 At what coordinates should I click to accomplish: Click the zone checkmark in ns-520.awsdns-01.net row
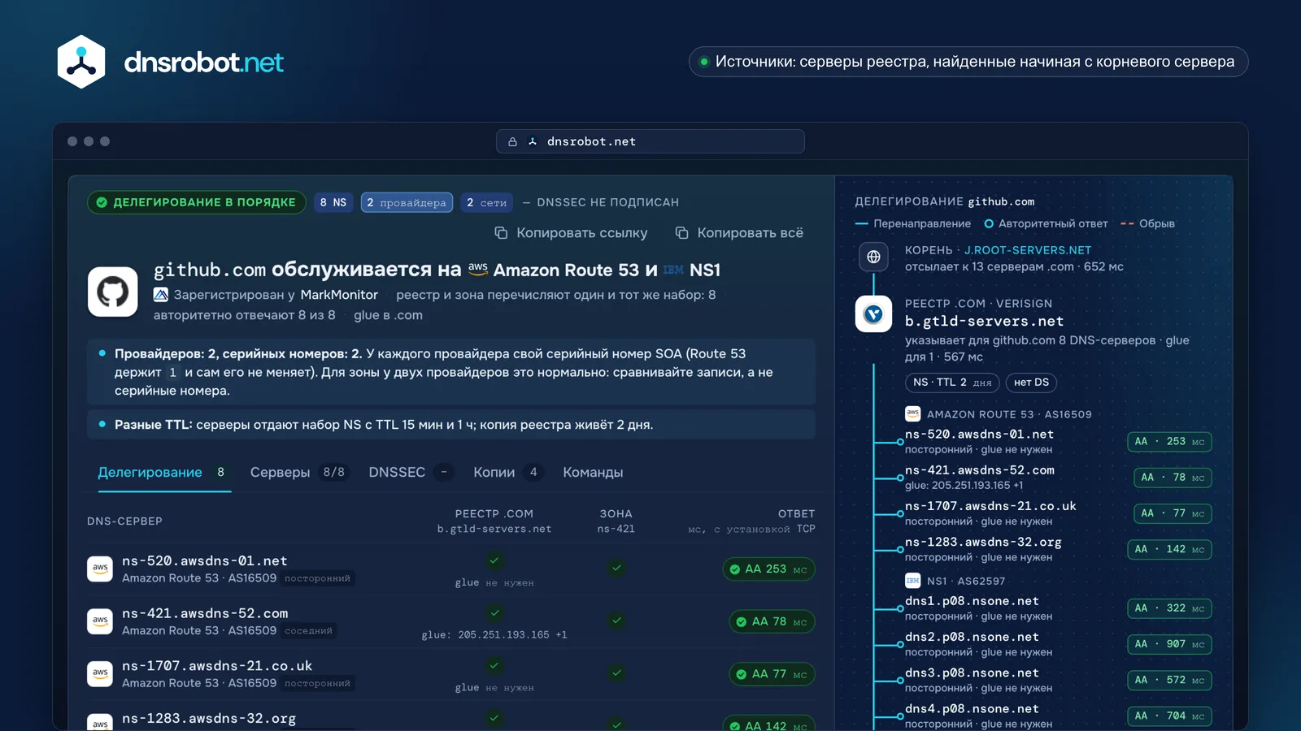(x=616, y=569)
